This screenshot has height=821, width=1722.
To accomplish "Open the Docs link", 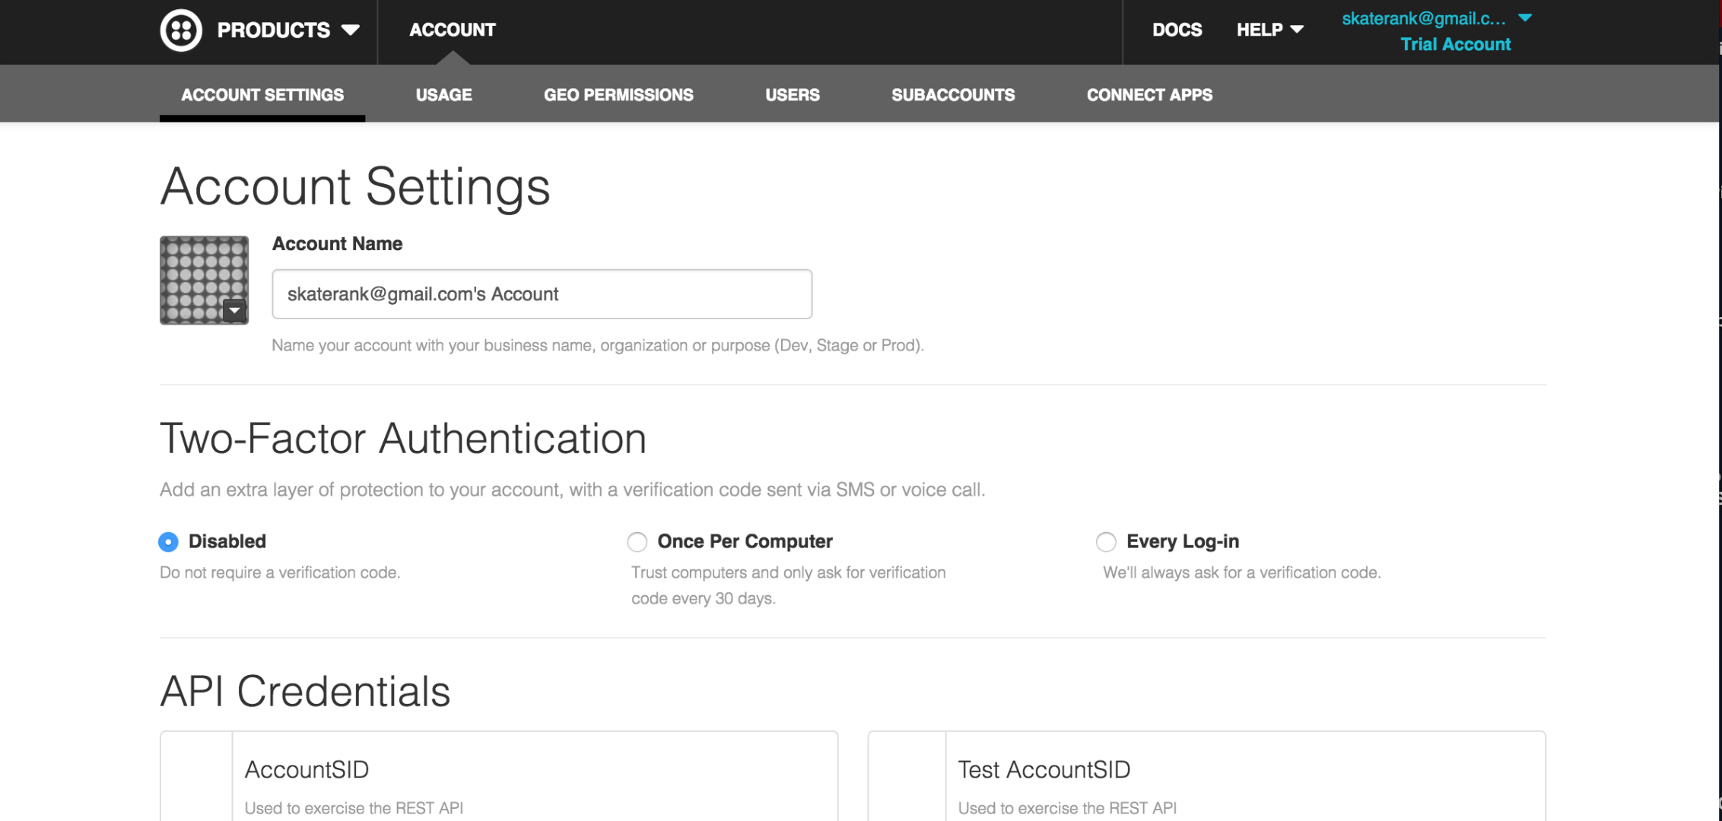I will coord(1177,30).
